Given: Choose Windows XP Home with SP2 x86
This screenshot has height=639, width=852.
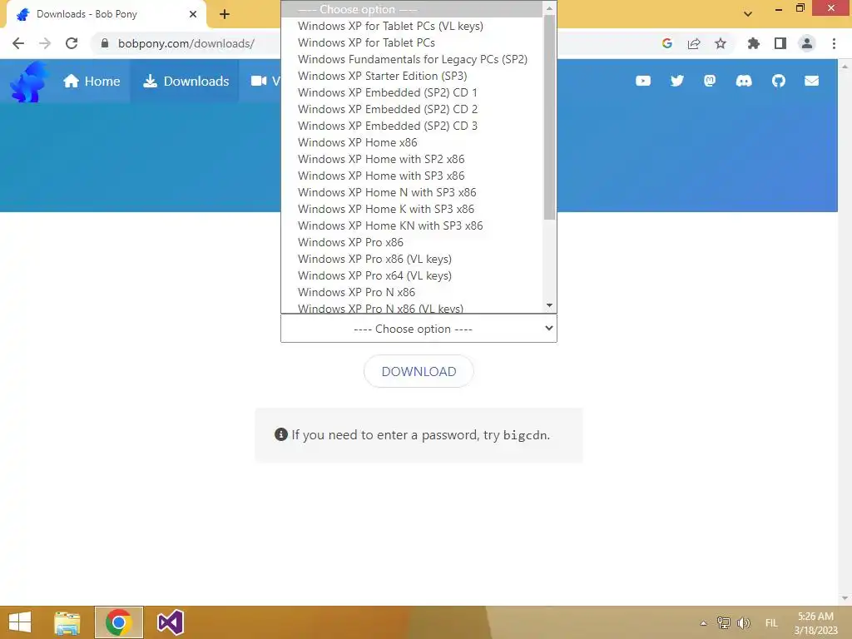Looking at the screenshot, I should pos(412,159).
